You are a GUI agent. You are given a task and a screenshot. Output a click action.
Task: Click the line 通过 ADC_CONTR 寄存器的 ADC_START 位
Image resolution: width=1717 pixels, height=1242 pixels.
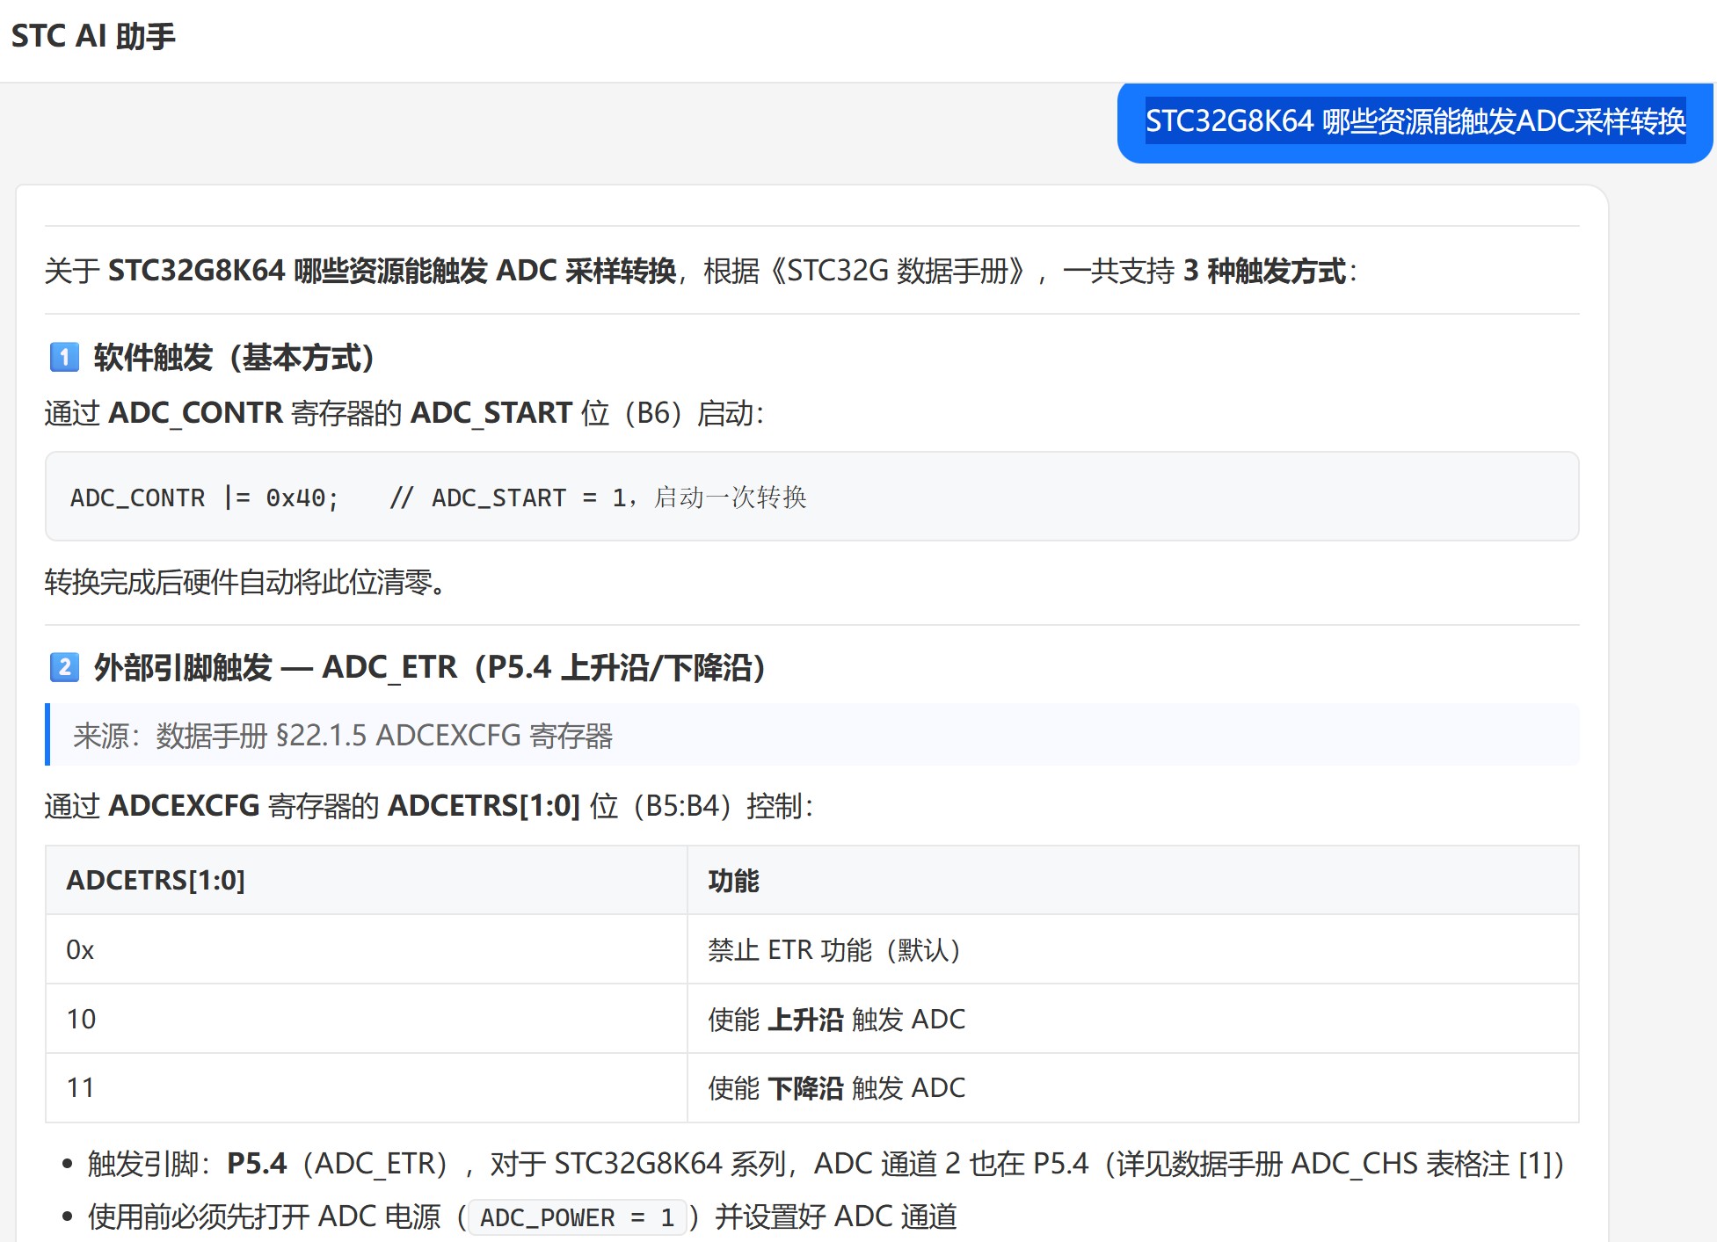click(x=404, y=413)
